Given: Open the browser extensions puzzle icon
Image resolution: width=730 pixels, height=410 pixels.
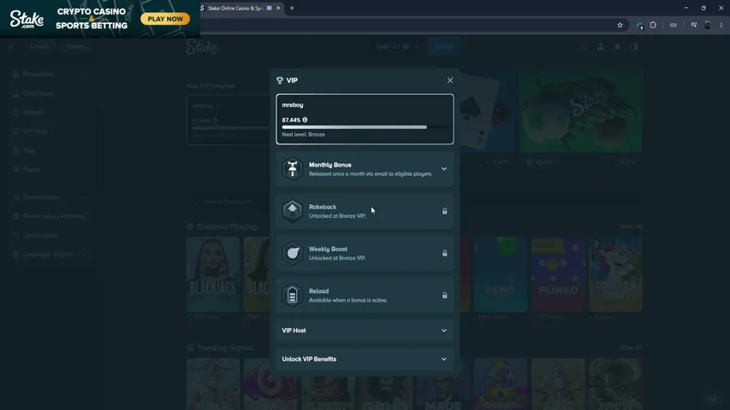Looking at the screenshot, I should click(653, 25).
